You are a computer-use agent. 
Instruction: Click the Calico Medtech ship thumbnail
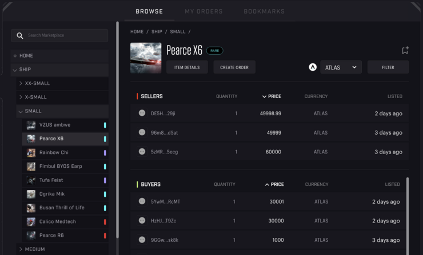31,221
